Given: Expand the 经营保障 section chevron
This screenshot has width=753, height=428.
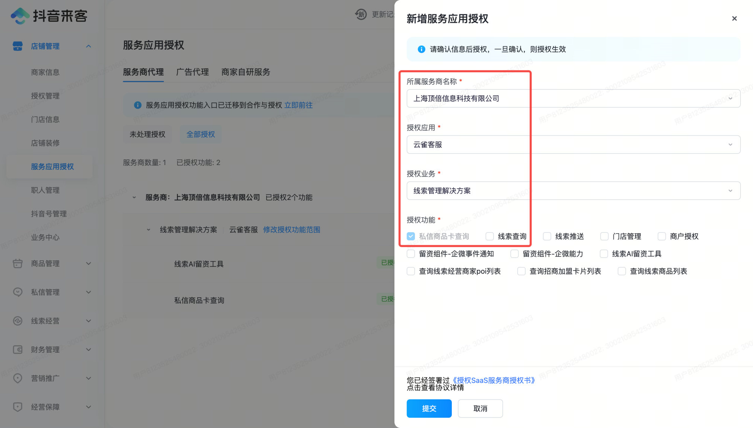Looking at the screenshot, I should coord(88,407).
